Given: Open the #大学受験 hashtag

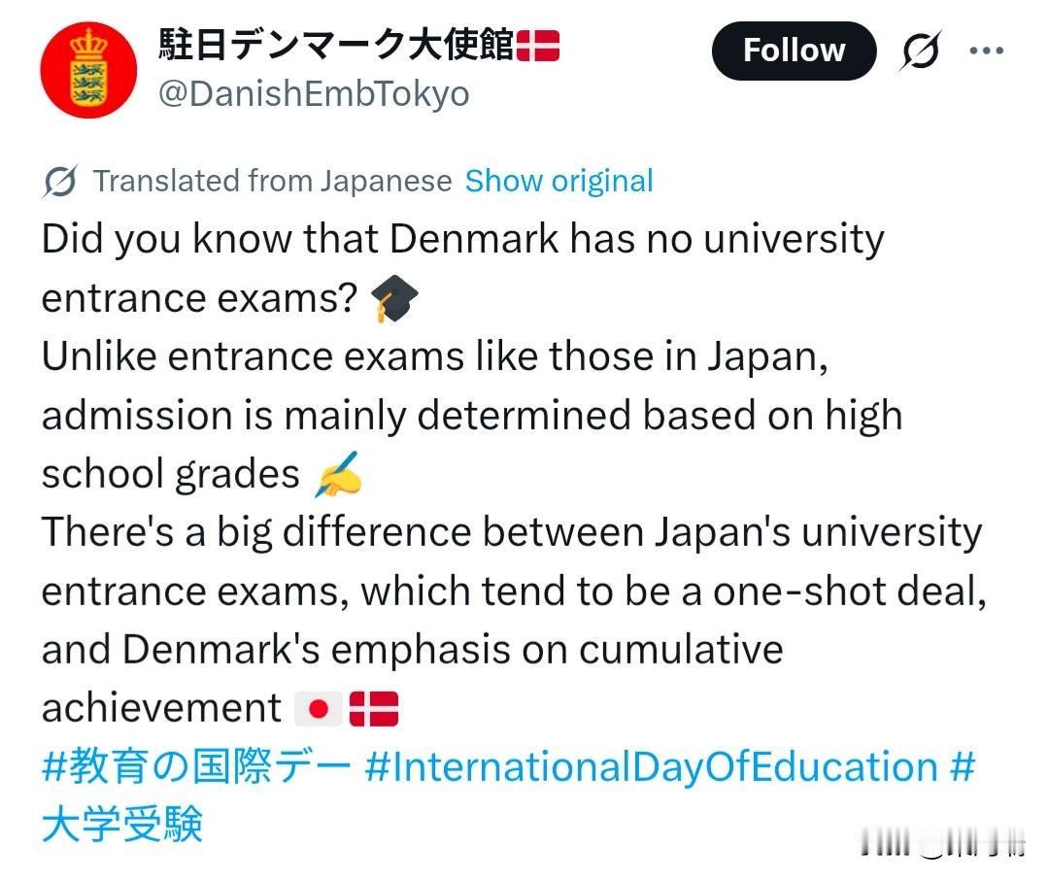Looking at the screenshot, I should click(x=121, y=825).
